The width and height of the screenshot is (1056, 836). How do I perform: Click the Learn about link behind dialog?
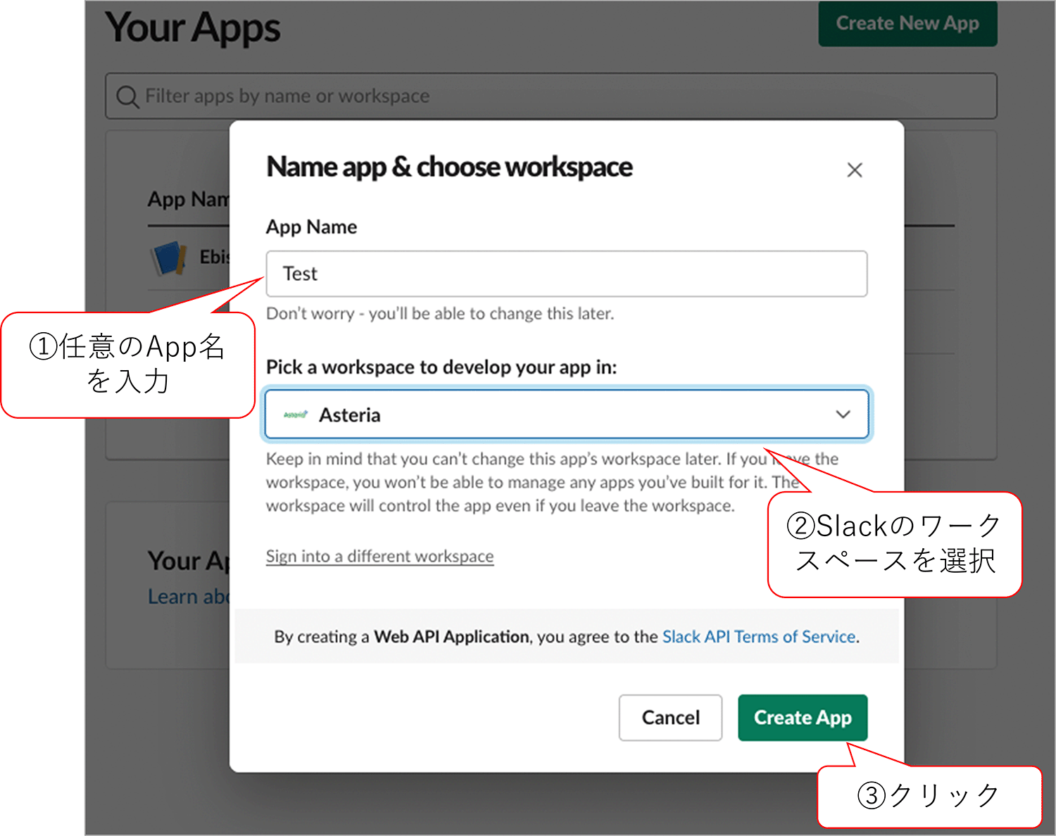189,597
